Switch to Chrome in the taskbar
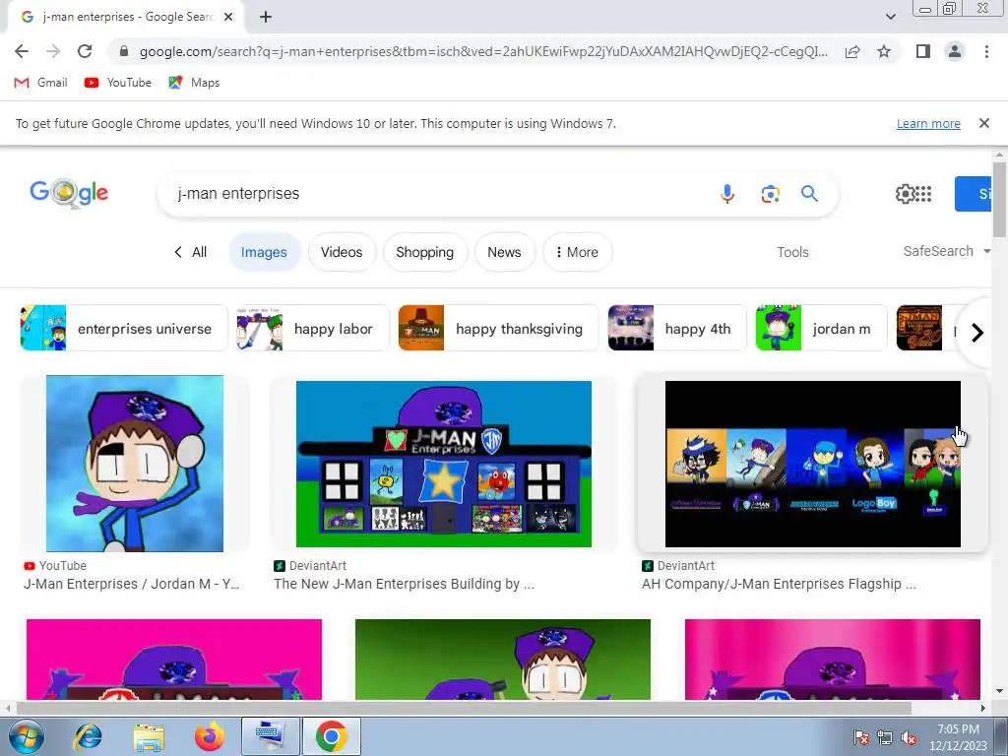 click(x=331, y=736)
